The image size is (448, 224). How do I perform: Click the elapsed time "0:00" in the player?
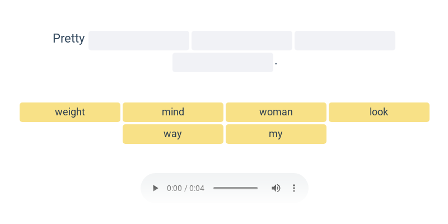[174, 188]
